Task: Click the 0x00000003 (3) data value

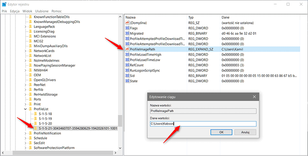Action: click(x=233, y=65)
